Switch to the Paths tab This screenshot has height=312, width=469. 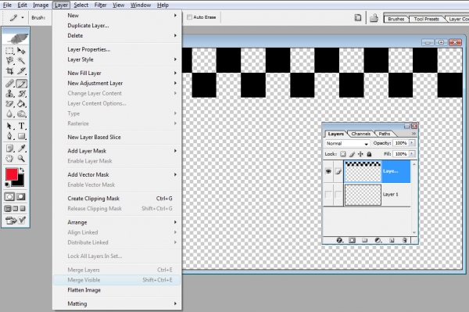click(385, 134)
